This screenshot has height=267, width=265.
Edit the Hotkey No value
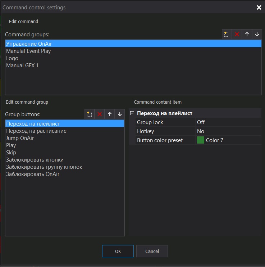[228, 131]
